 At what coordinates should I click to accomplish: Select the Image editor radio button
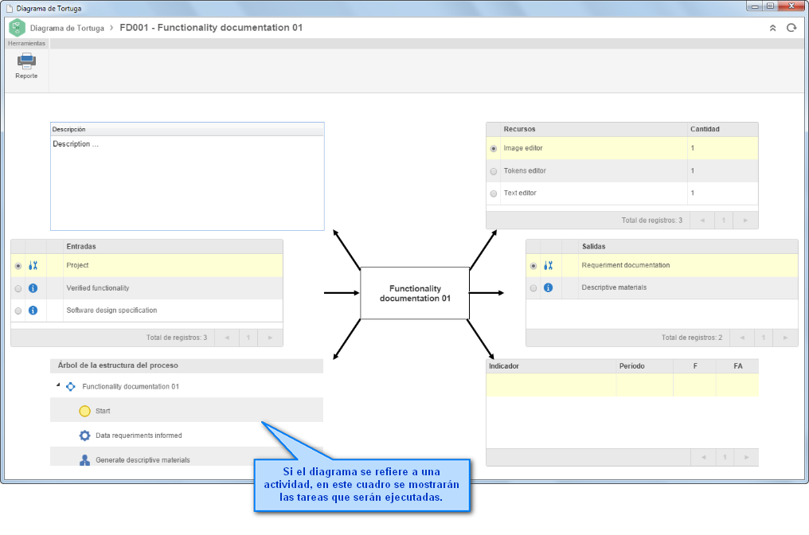pyautogui.click(x=494, y=149)
